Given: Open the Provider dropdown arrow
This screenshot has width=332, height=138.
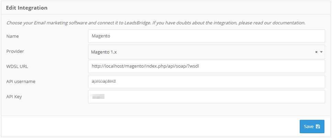Looking at the screenshot, I should tap(321, 52).
